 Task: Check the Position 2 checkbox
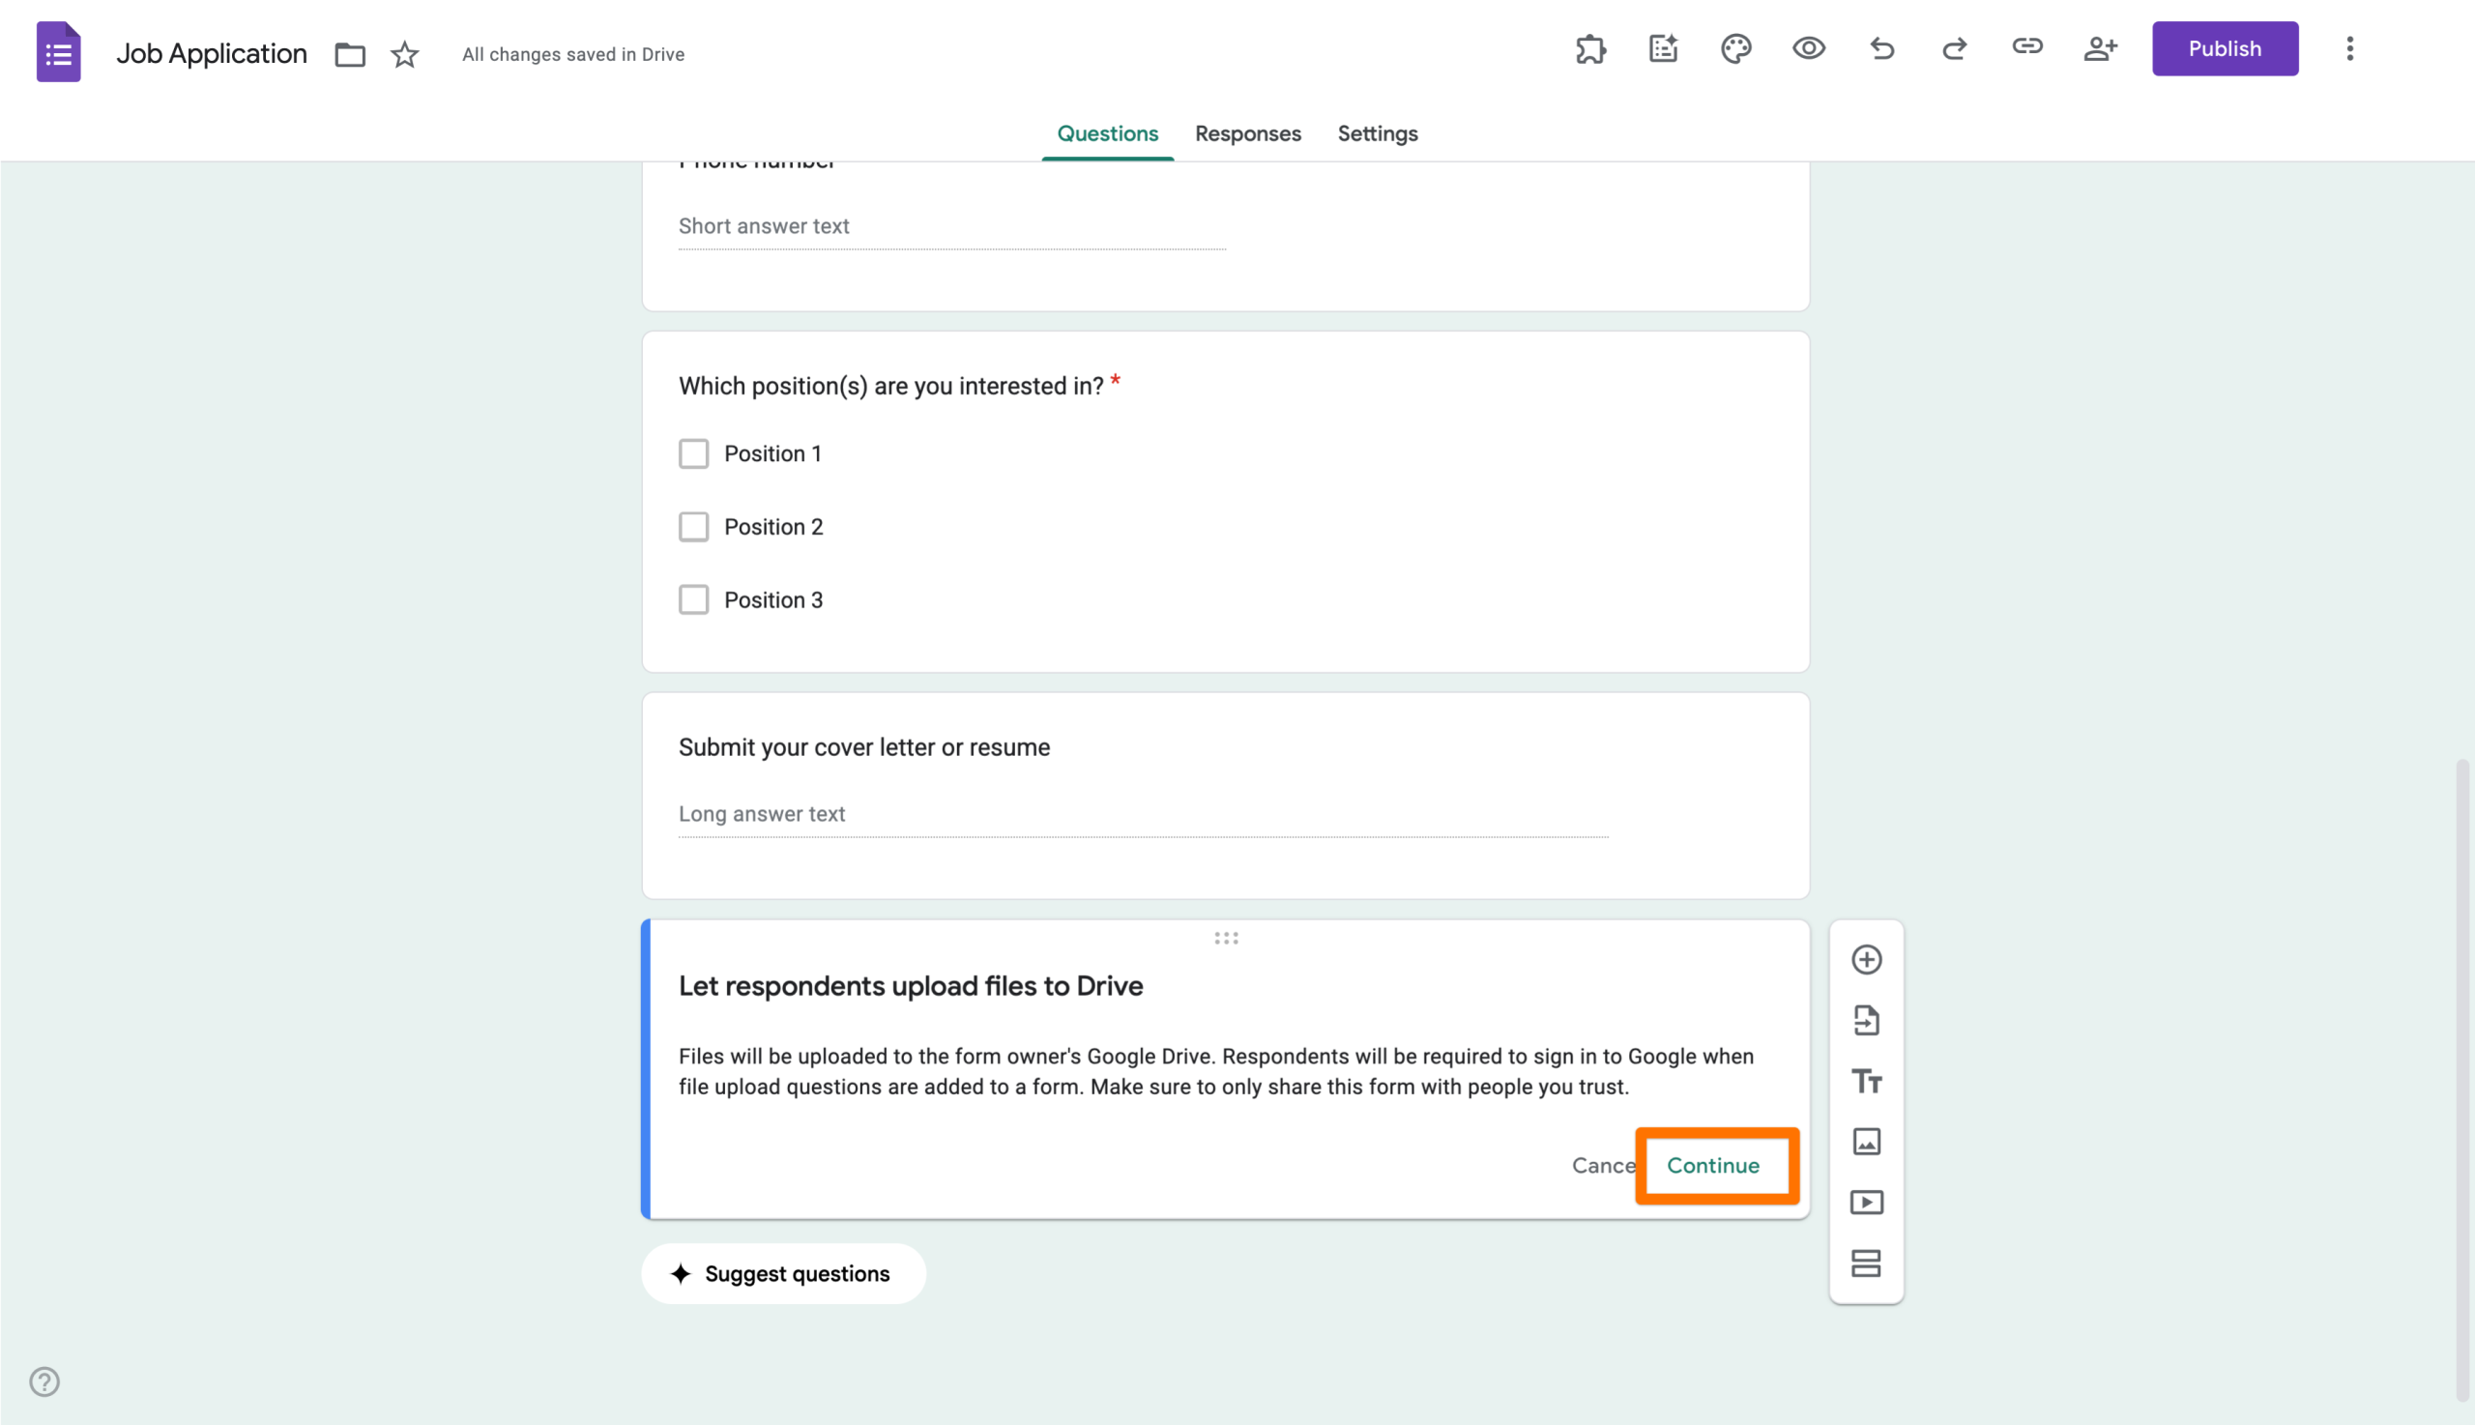pyautogui.click(x=694, y=527)
